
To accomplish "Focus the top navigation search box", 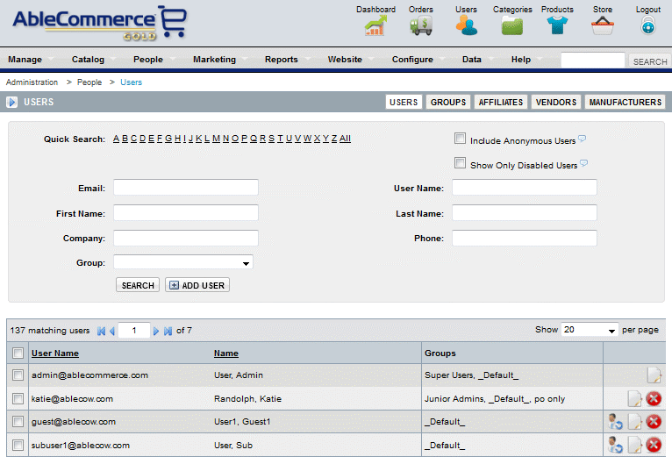I will coord(593,60).
